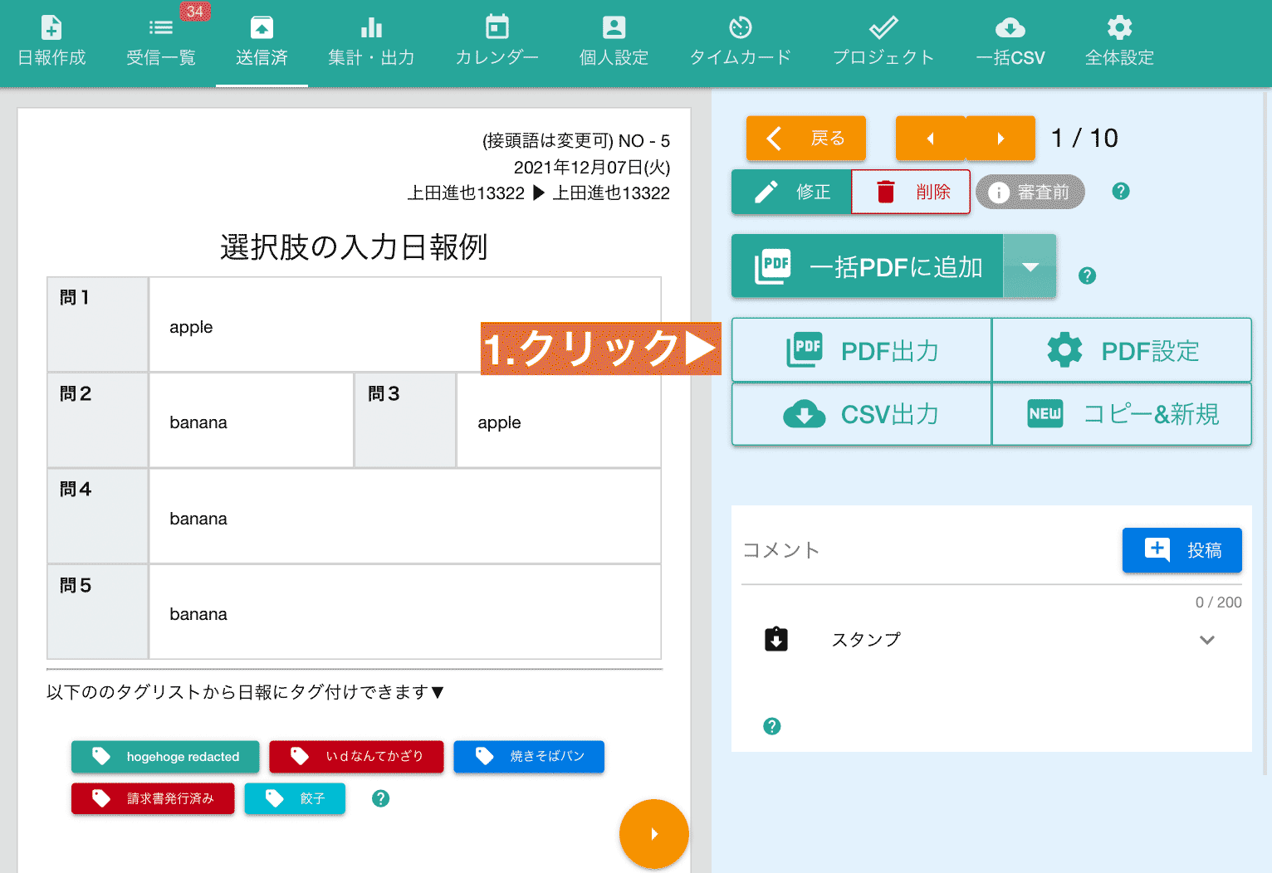This screenshot has height=873, width=1272.
Task: Open the タイムカード tab
Action: 740,41
